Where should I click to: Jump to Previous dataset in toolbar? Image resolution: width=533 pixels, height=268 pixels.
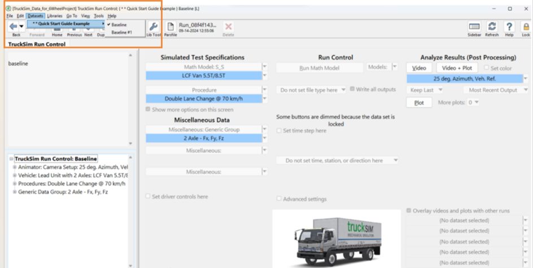click(x=74, y=34)
